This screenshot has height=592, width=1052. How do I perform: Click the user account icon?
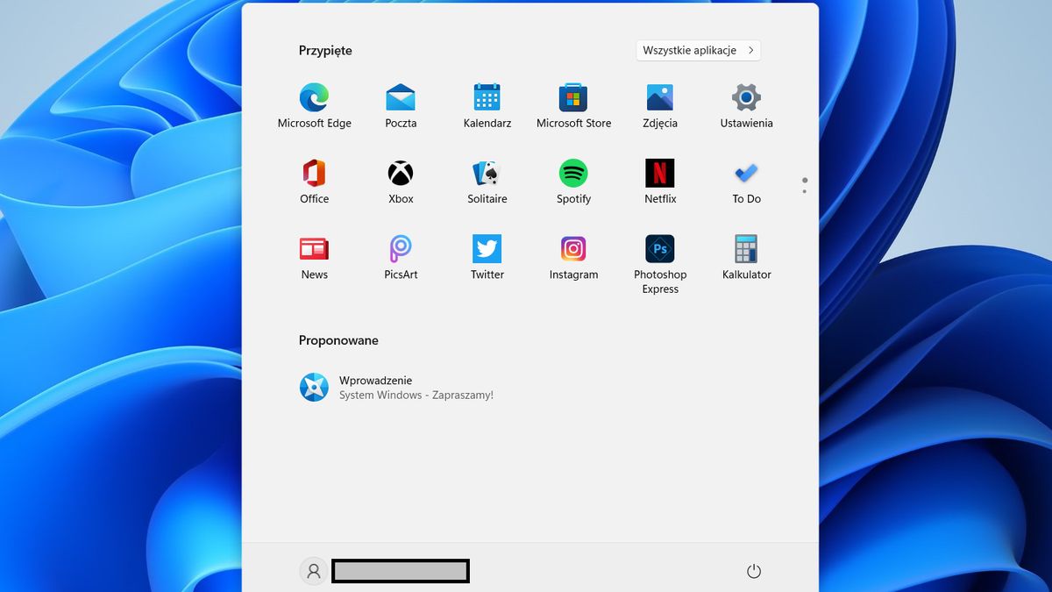coord(314,570)
